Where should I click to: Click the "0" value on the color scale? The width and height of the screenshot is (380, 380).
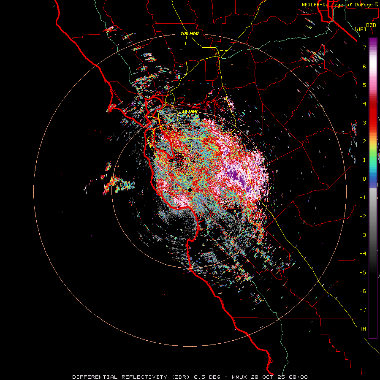point(364,179)
